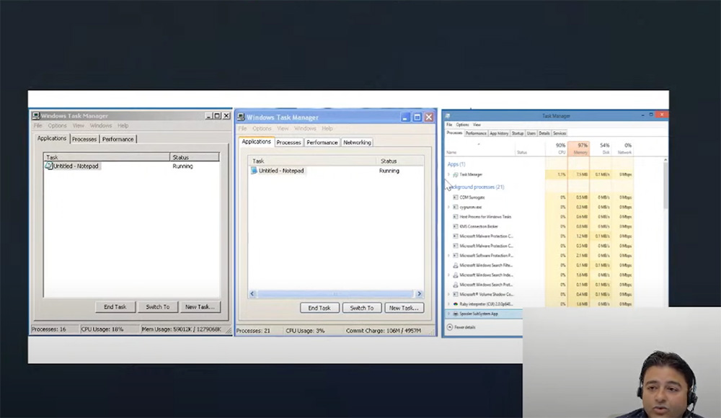Click New Task... in the blue XP Task Manager
Viewport: 721px width, 418px height.
point(404,308)
